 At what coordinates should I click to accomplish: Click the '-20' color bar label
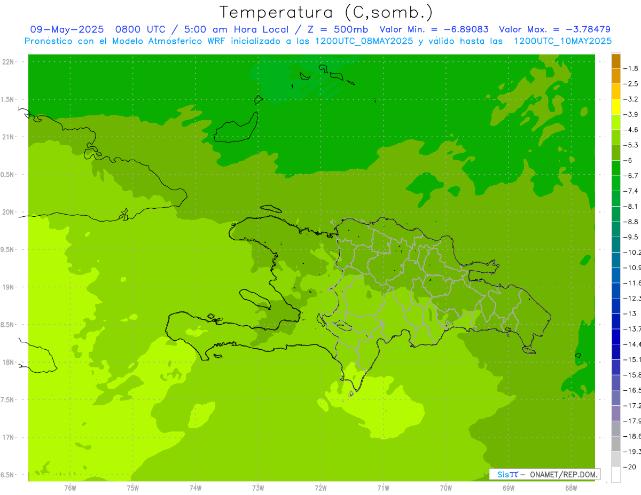pyautogui.click(x=630, y=467)
